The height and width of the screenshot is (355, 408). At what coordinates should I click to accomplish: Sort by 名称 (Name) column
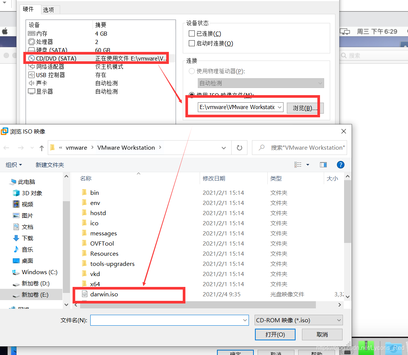pos(86,179)
